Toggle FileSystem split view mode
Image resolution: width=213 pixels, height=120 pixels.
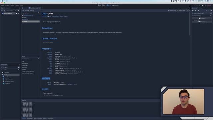pyautogui.click(x=19, y=67)
